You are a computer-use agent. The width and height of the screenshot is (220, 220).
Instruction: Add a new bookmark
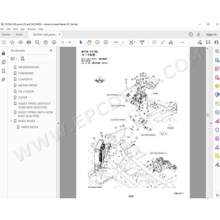tap(23, 59)
